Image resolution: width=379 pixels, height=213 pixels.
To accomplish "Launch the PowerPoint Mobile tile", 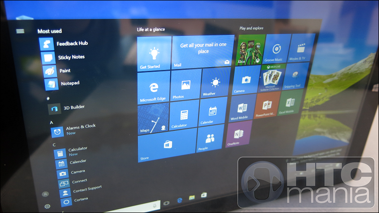I will pos(267,105).
